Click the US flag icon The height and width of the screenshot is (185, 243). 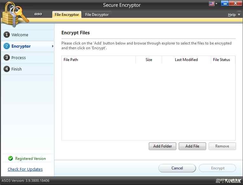tap(212, 3)
